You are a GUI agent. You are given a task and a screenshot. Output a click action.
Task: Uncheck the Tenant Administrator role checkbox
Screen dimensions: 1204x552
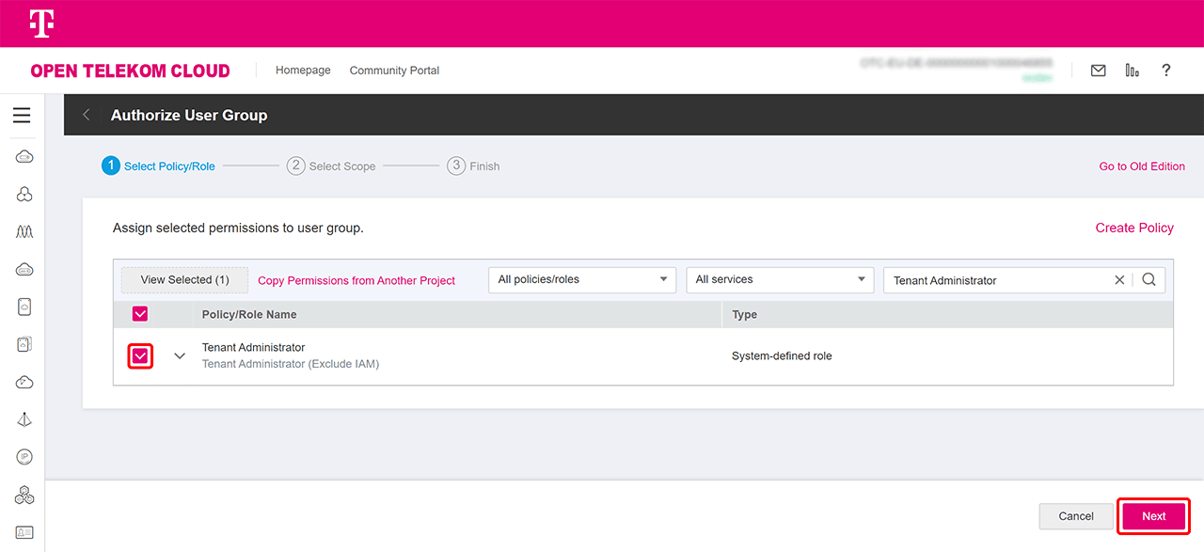click(x=140, y=356)
